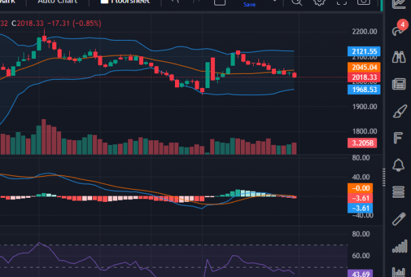Click the 1800.00 price axis label
Screen dimensions: 411x277
[x=365, y=131]
